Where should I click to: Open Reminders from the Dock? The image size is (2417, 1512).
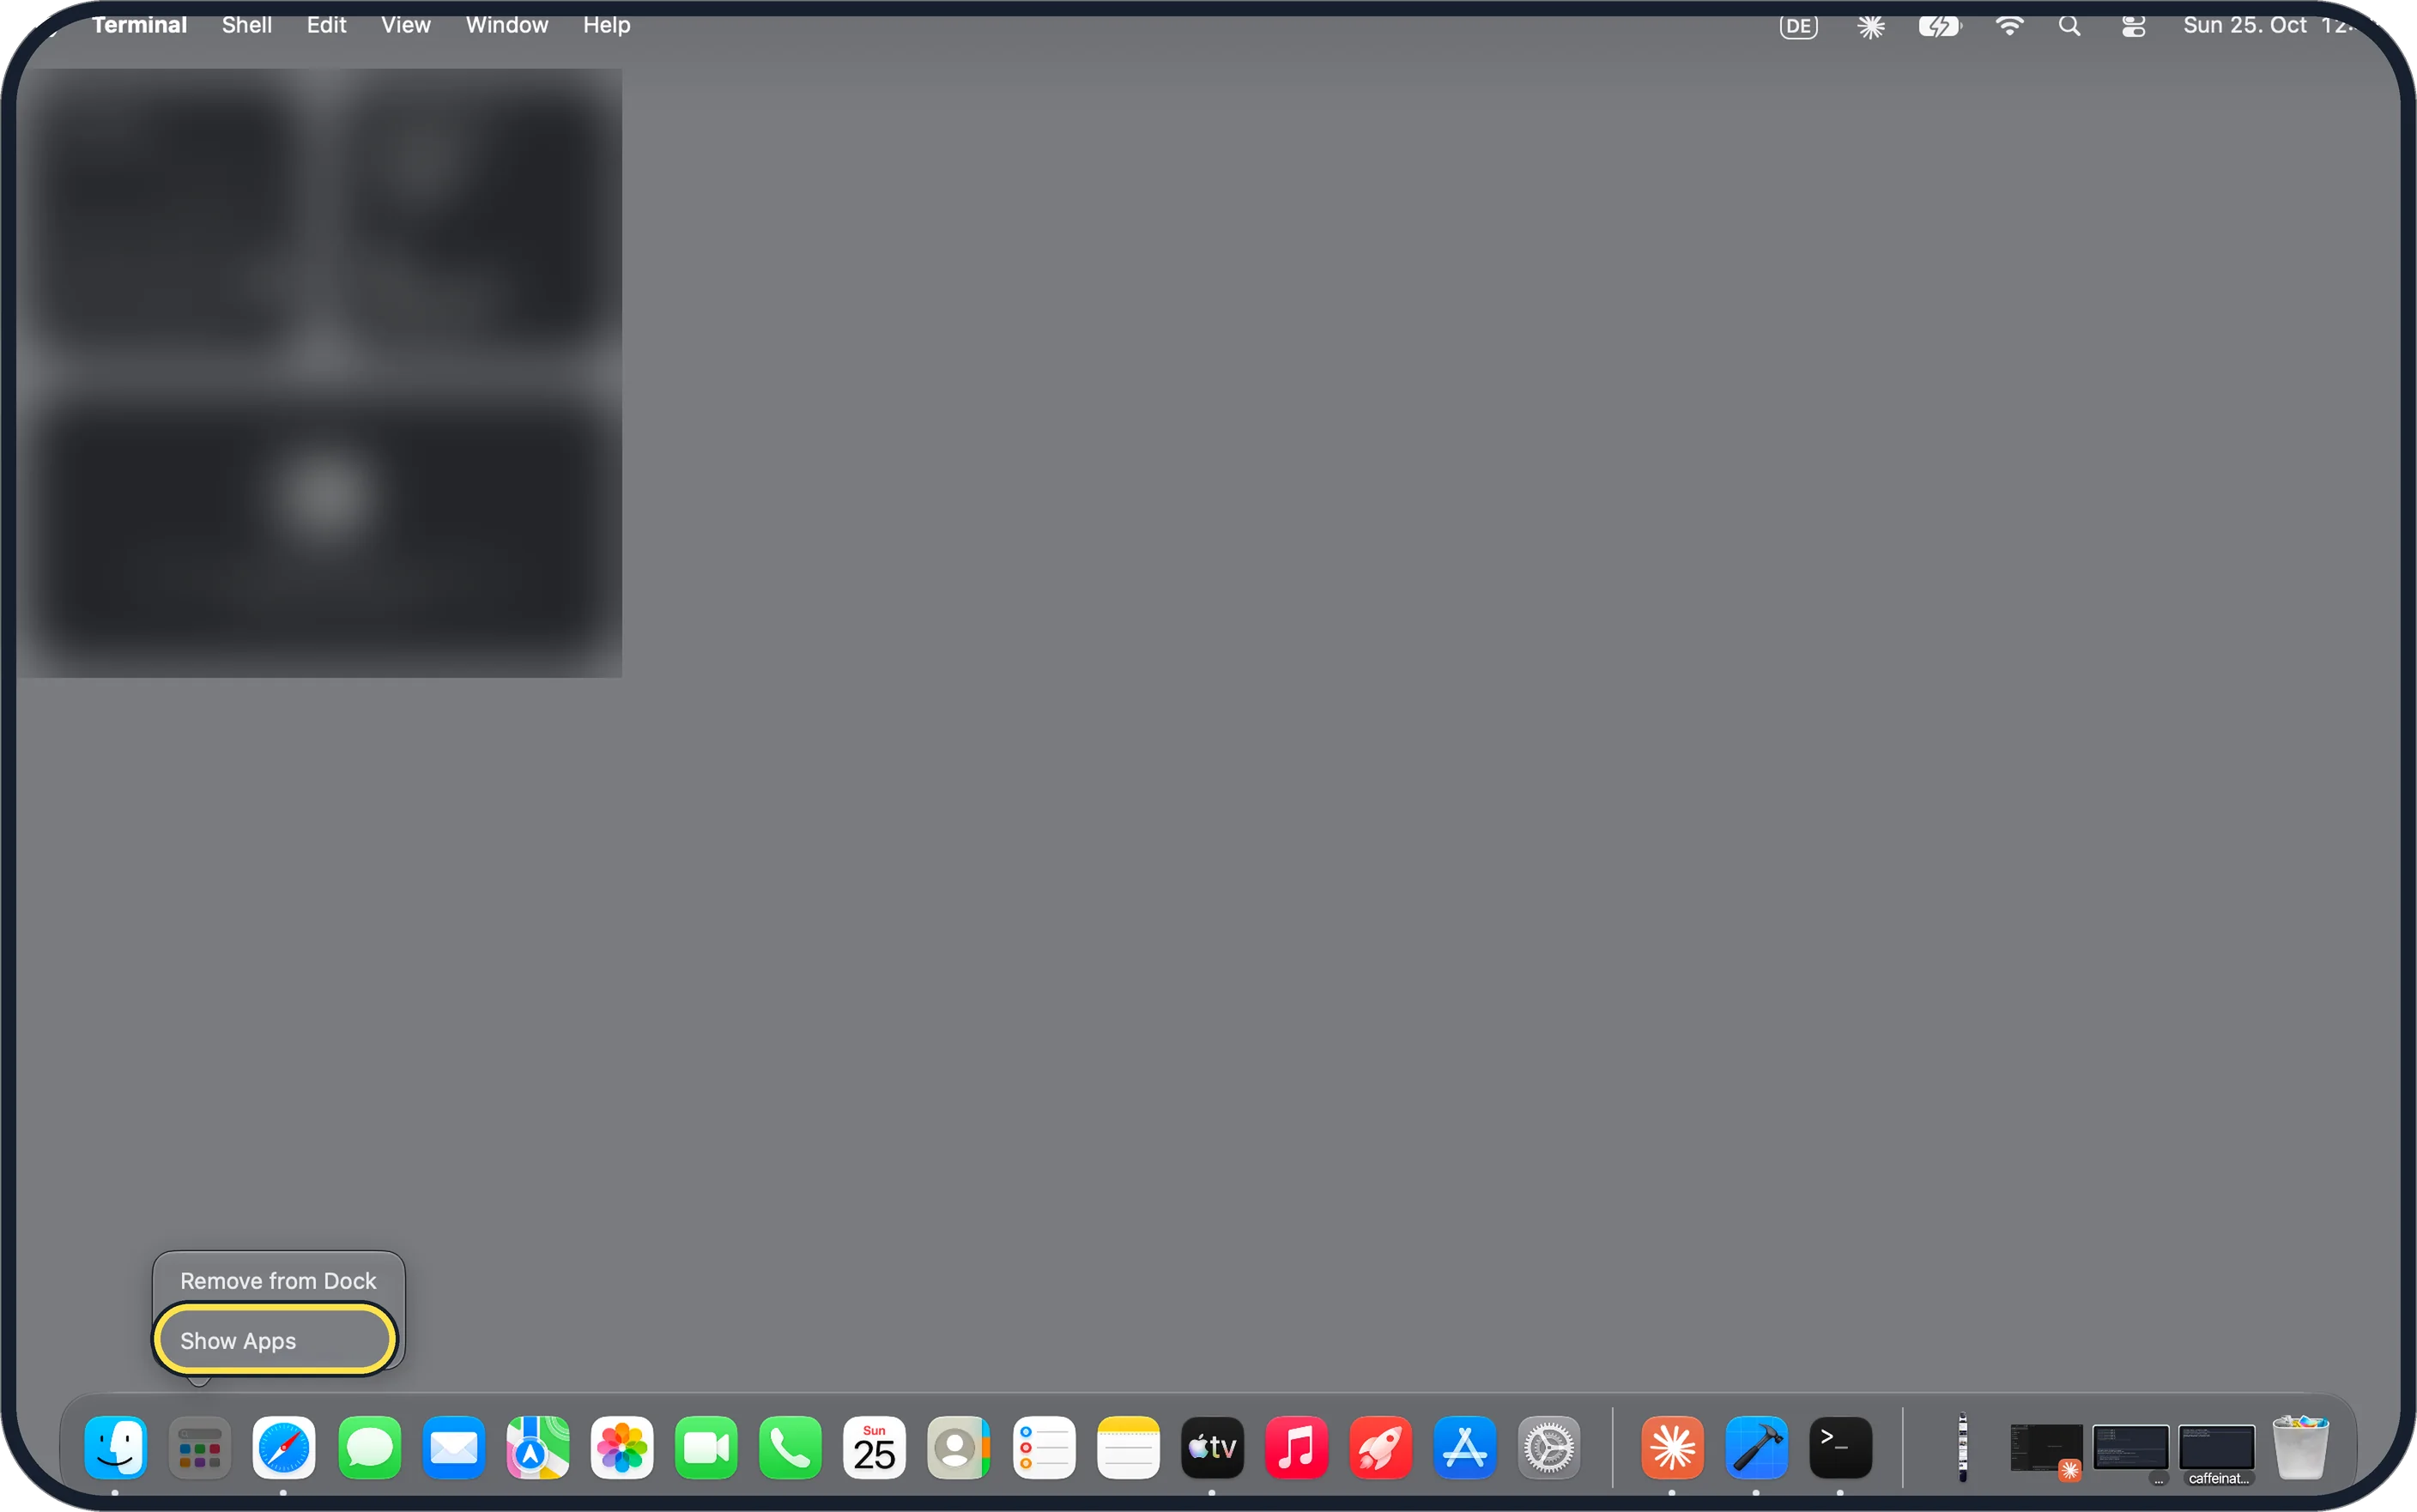tap(1043, 1447)
